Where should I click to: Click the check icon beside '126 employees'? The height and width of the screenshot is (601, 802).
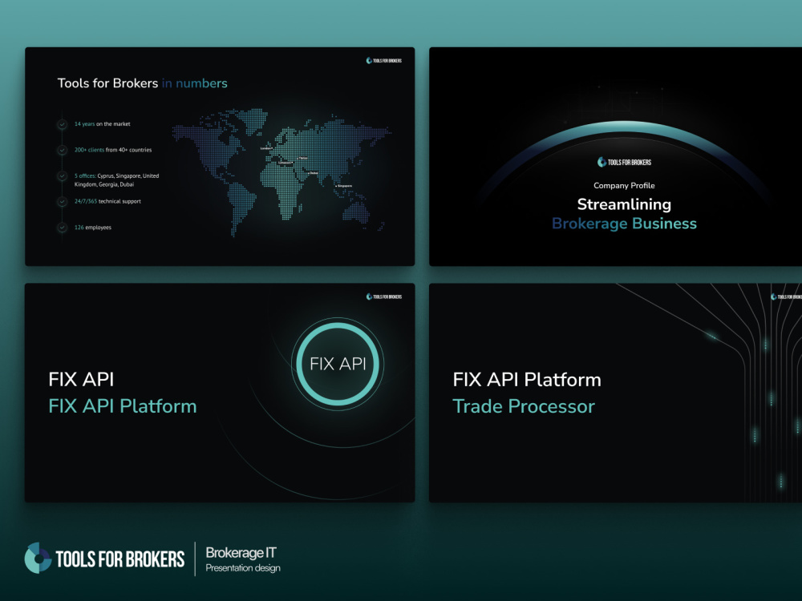62,228
